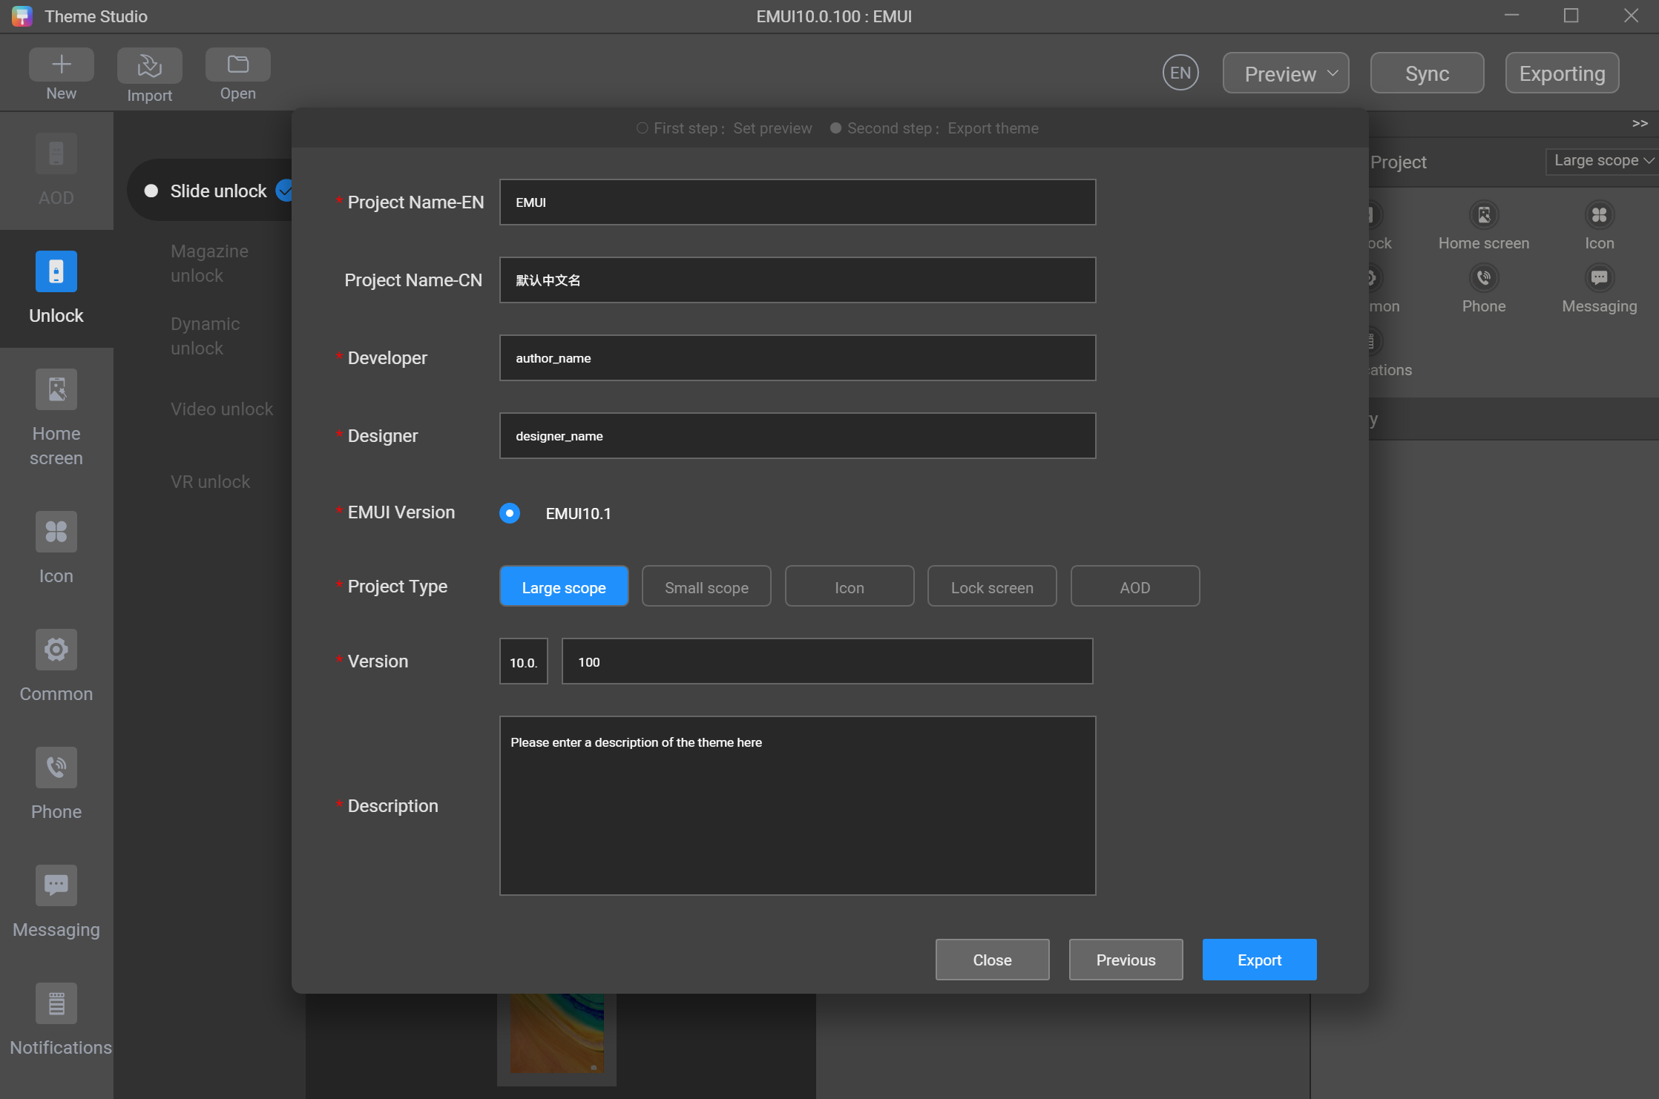Screen dimensions: 1659x1099
Task: Close the Theme Studio window
Action: (1630, 16)
